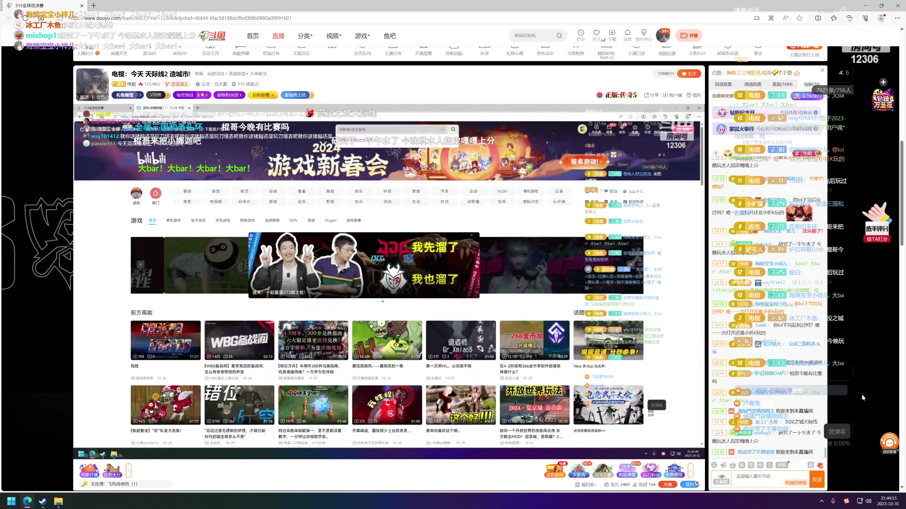Open the 福利券 link
This screenshot has width=906, height=509.
[586, 484]
